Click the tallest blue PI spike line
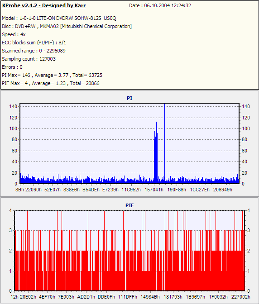This screenshot has height=304, width=259. click(164, 143)
